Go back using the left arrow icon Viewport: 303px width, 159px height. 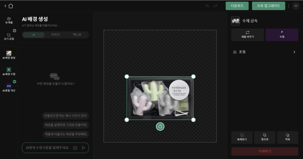tap(5, 6)
